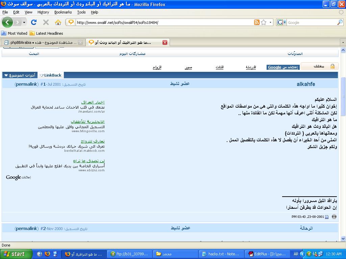
Task: Go to the Firefox home page
Action: point(58,22)
